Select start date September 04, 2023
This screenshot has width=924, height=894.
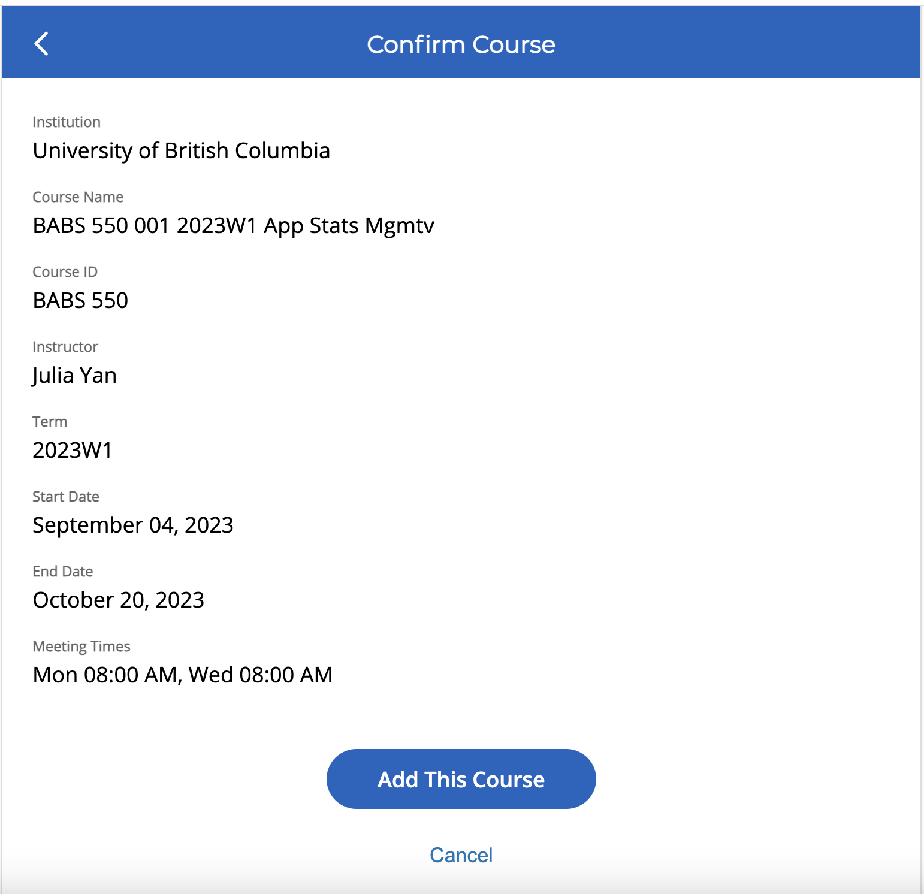coord(133,525)
